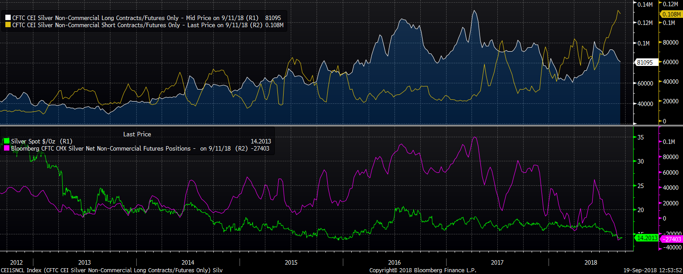Click the magenta -27403 value tag
The height and width of the screenshot is (274, 683).
(671, 239)
